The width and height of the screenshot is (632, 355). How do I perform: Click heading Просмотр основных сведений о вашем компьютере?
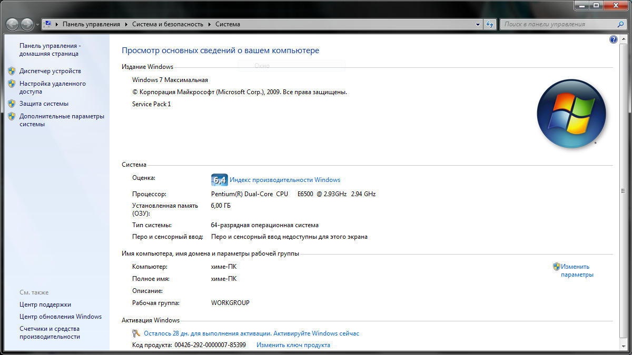pyautogui.click(x=221, y=50)
